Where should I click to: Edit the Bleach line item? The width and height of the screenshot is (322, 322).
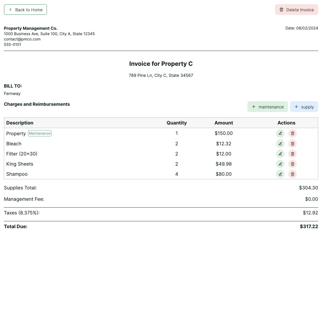(280, 144)
